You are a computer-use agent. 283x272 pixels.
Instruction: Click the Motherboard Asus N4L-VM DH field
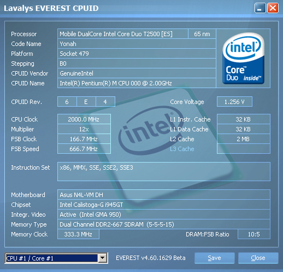tap(164, 195)
